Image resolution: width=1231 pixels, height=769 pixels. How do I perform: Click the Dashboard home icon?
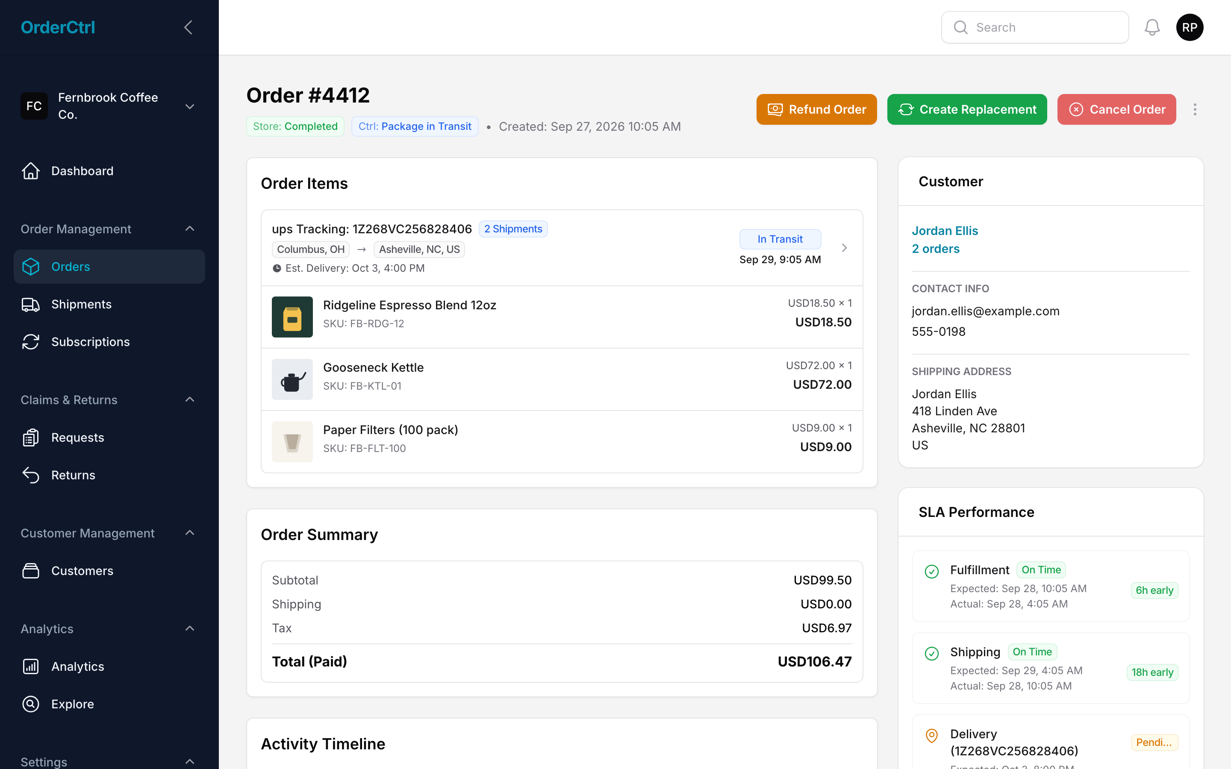tap(30, 171)
